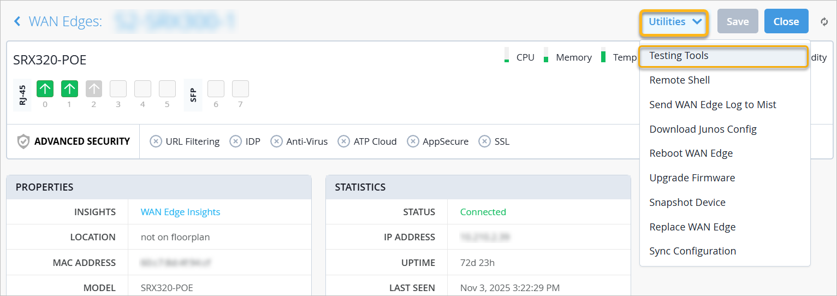Select RJ-45 port 0 icon
This screenshot has height=296, width=837.
tap(45, 88)
